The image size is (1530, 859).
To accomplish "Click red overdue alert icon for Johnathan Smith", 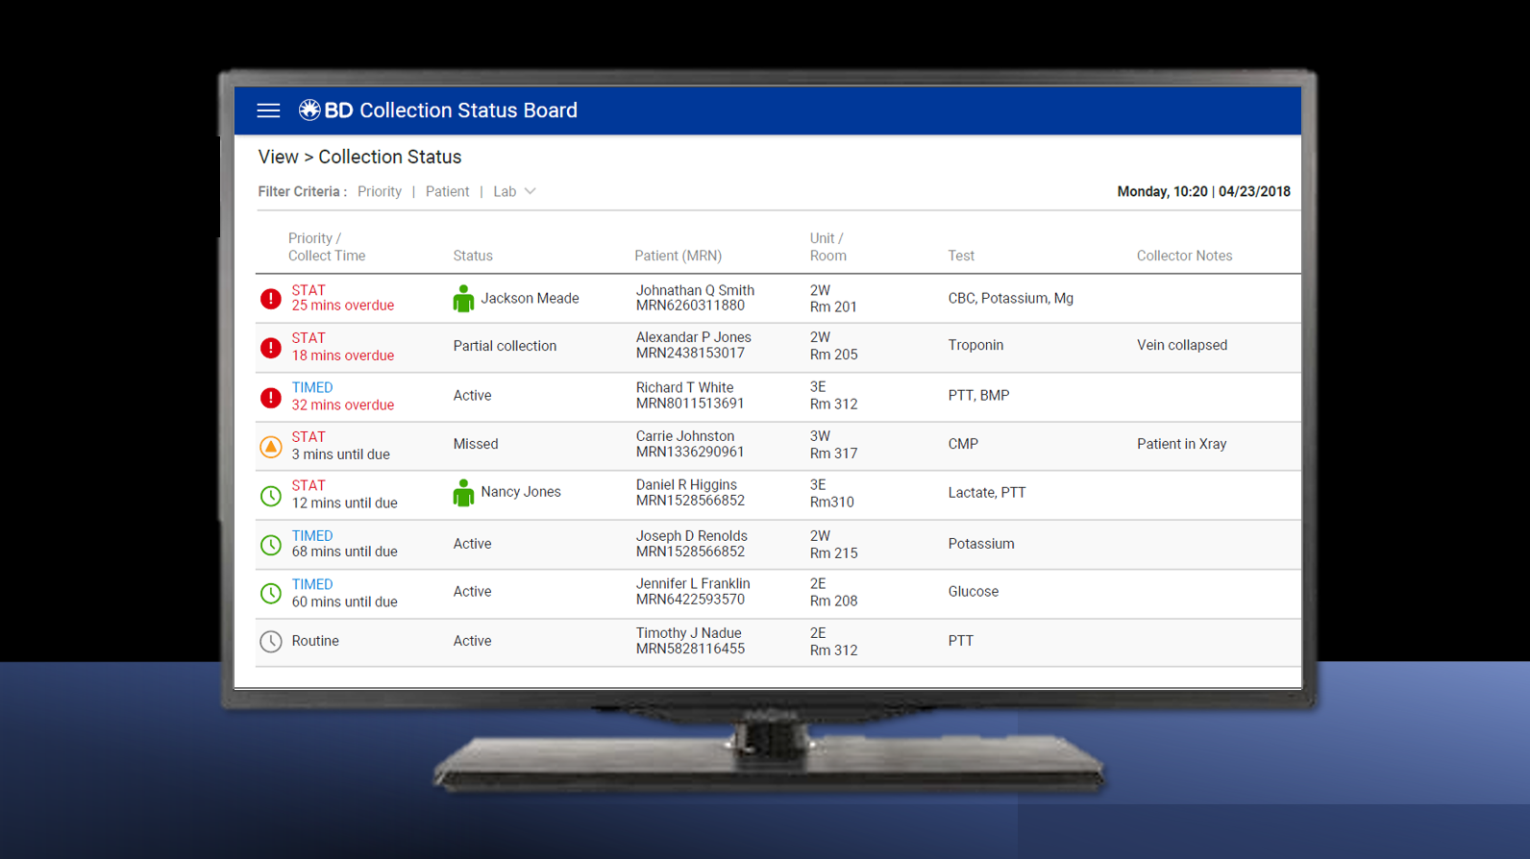I will [271, 299].
